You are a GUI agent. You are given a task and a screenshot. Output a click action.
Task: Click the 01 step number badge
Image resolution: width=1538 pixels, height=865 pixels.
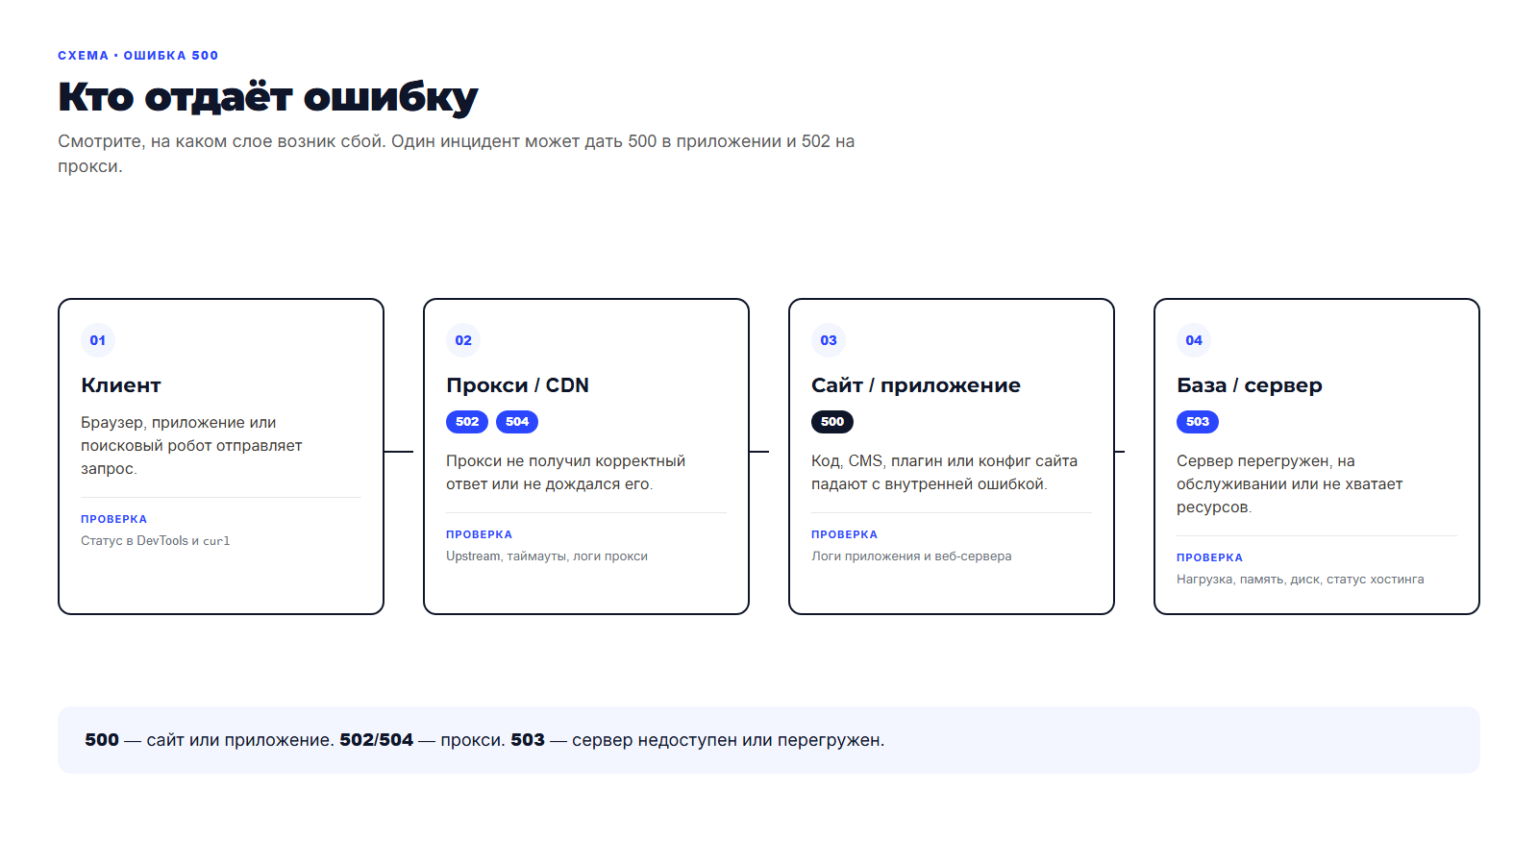98,340
